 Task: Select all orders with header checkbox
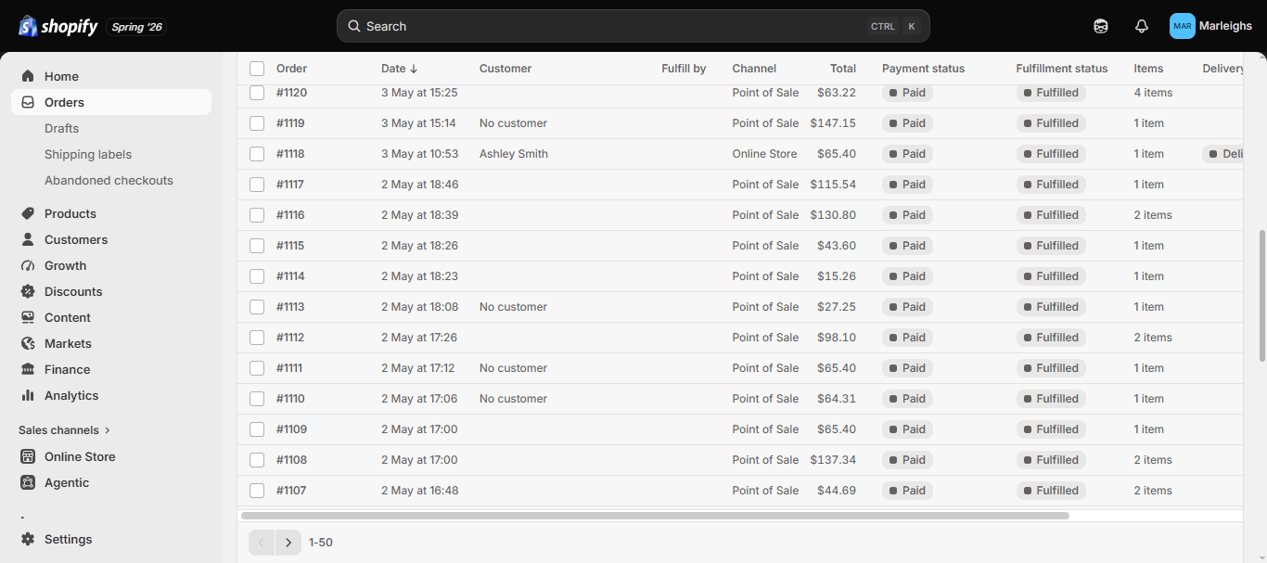(257, 69)
